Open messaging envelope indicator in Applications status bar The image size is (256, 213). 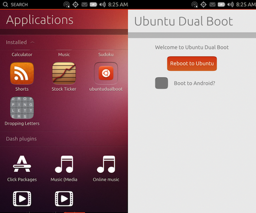tap(84, 5)
